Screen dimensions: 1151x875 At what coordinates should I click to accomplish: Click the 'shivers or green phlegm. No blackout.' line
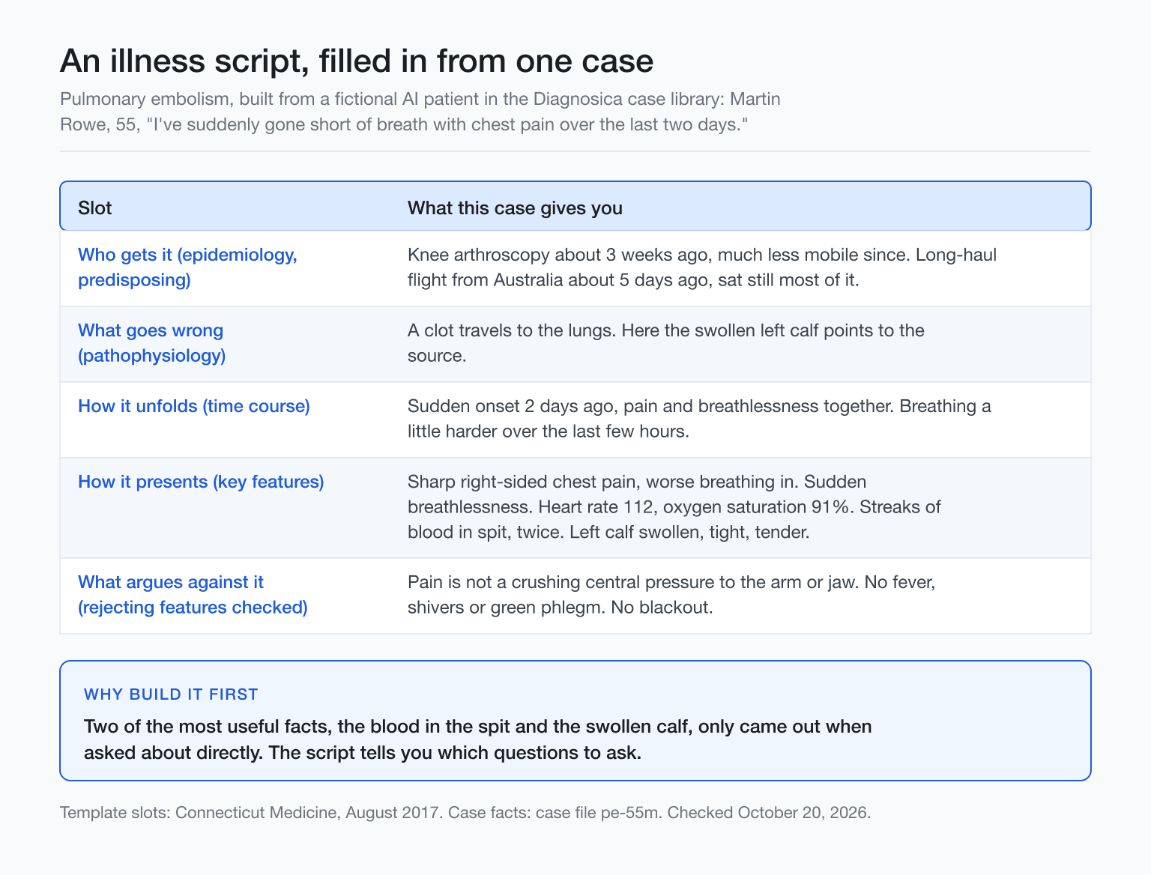[560, 608]
